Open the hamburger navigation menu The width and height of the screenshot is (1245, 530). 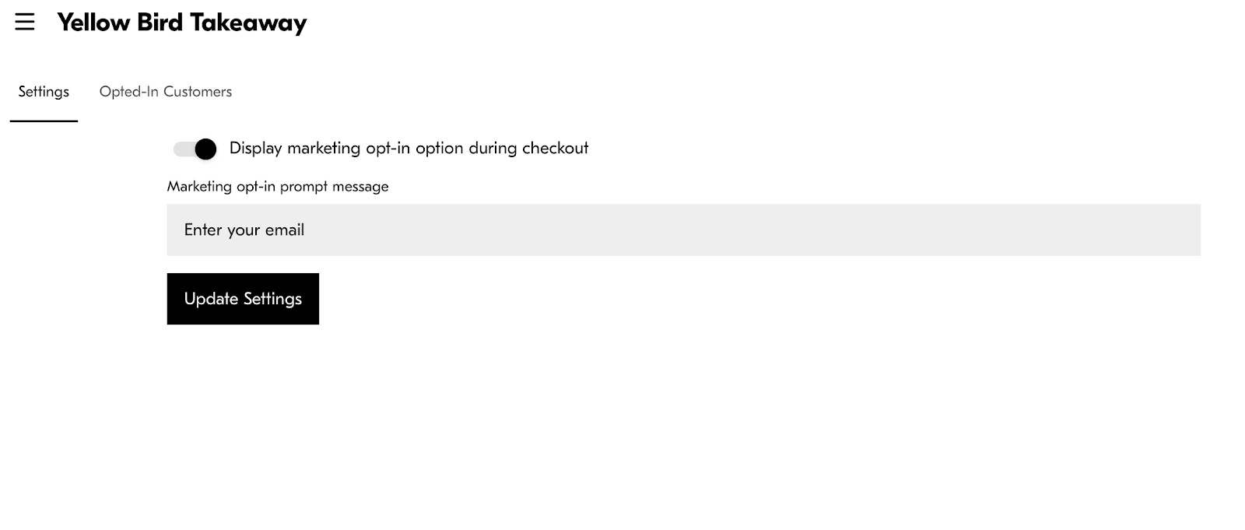coord(25,22)
